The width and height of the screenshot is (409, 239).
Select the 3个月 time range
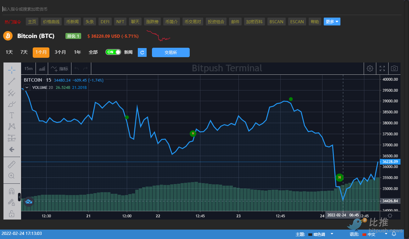tap(60, 52)
